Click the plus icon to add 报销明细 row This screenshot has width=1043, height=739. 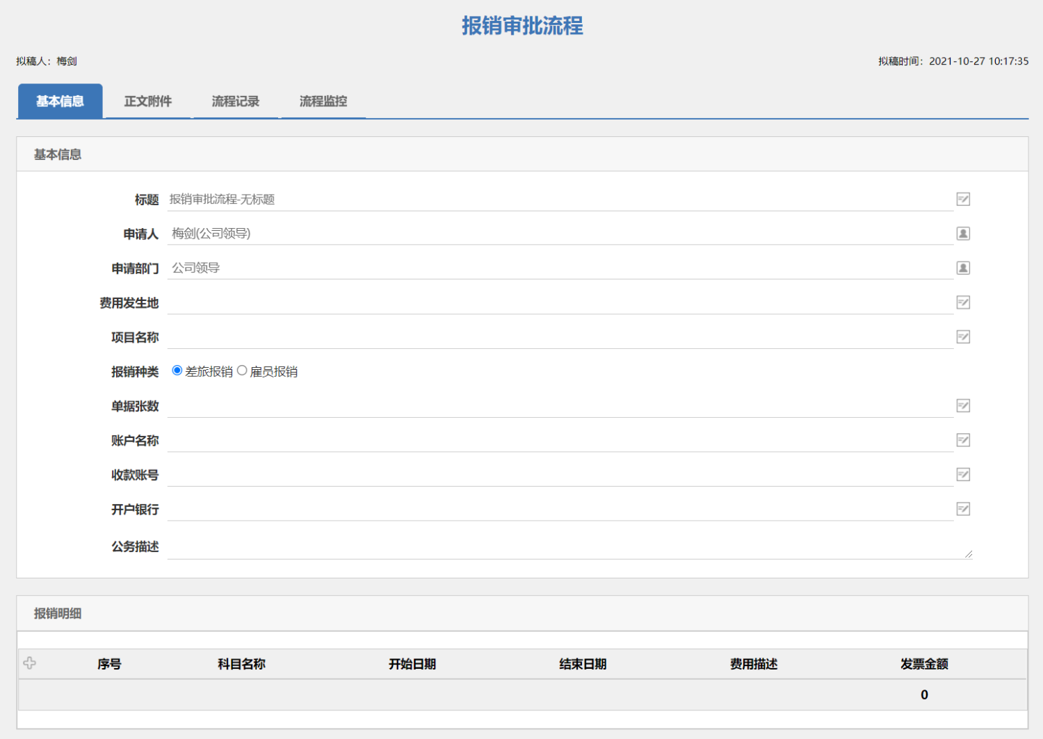tap(30, 663)
